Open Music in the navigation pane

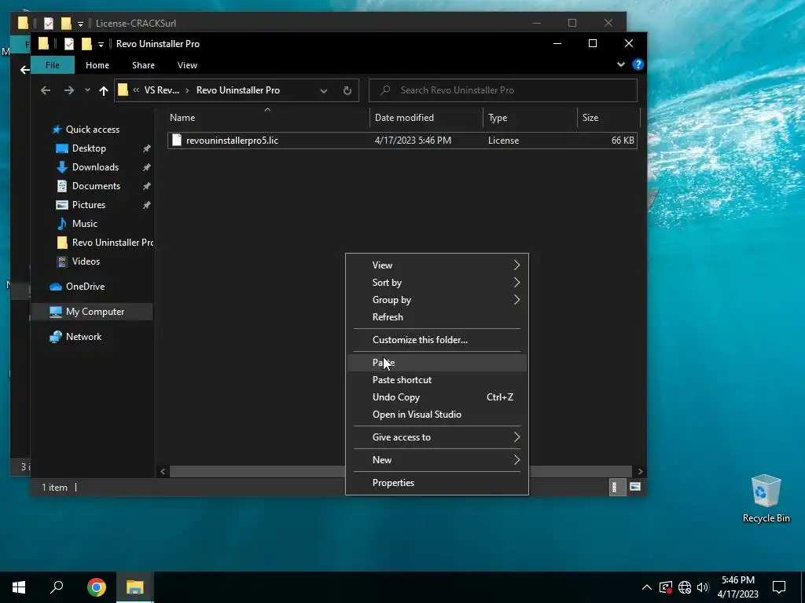pyautogui.click(x=84, y=224)
